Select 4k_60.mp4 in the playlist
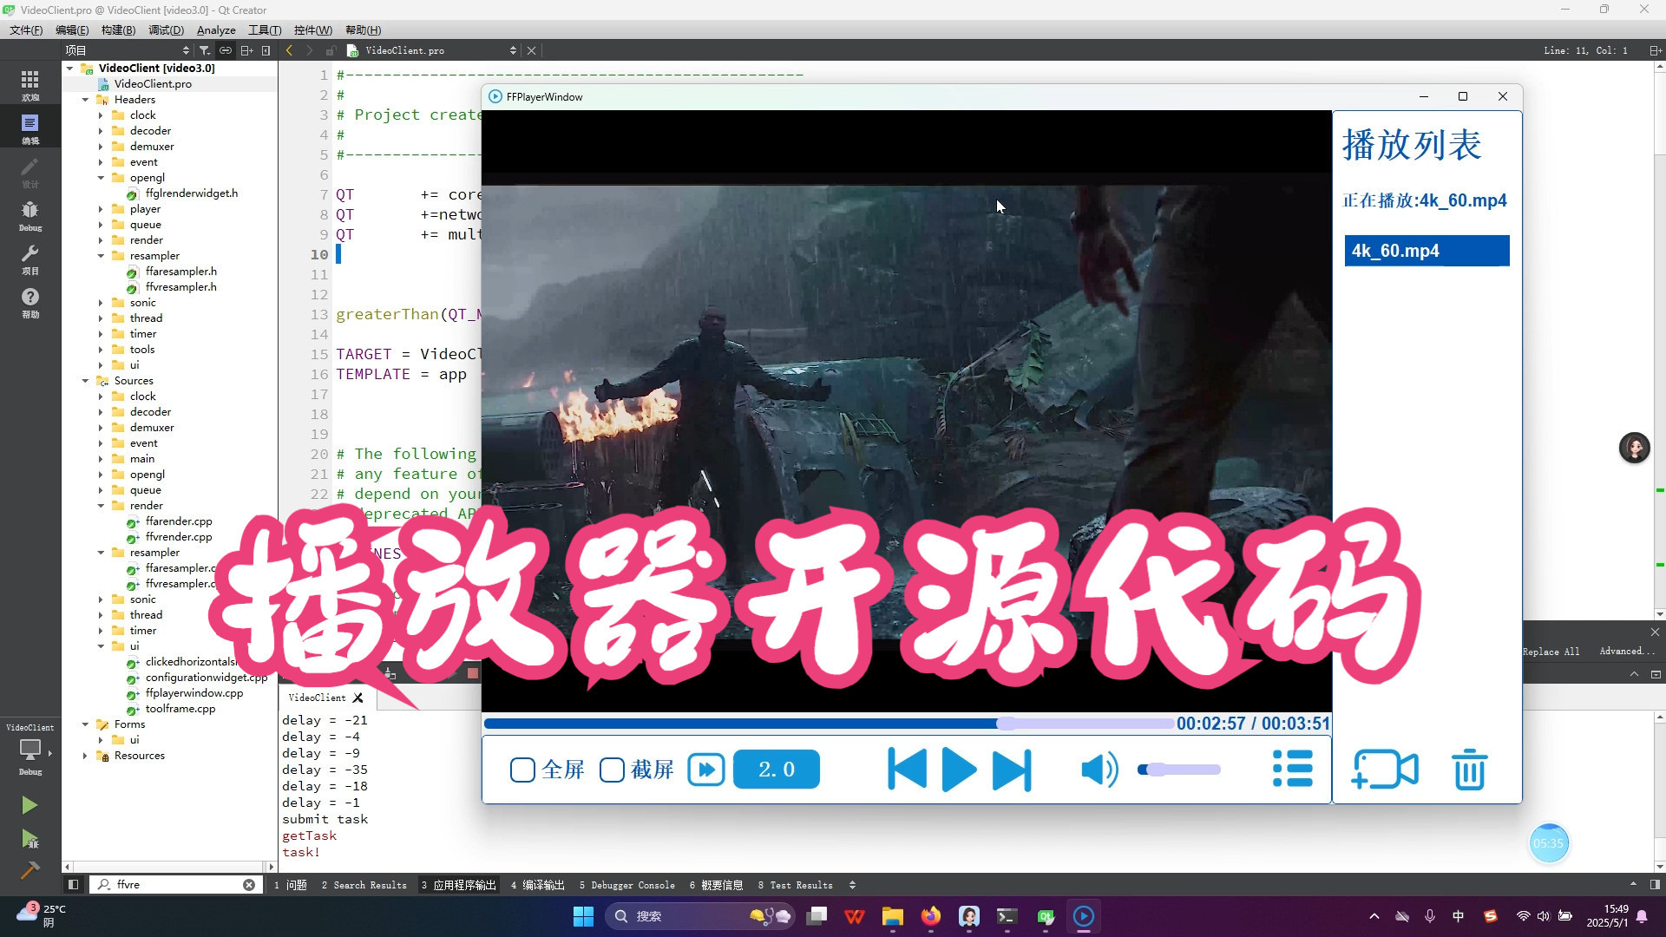This screenshot has height=937, width=1666. click(1427, 251)
